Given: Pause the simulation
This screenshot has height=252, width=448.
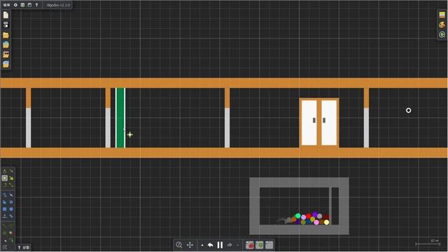Looking at the screenshot, I should tap(220, 245).
